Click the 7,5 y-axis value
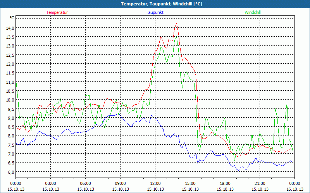310x193 pixels. [x=11, y=145]
